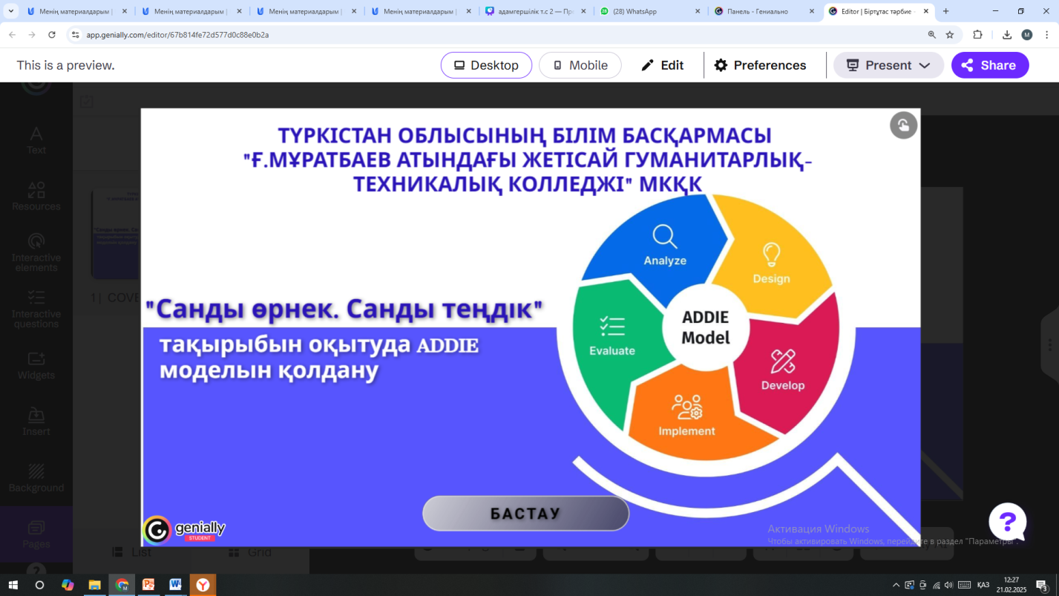Viewport: 1059px width, 596px height.
Task: Open the Chrome three-dot menu
Action: click(x=1048, y=35)
